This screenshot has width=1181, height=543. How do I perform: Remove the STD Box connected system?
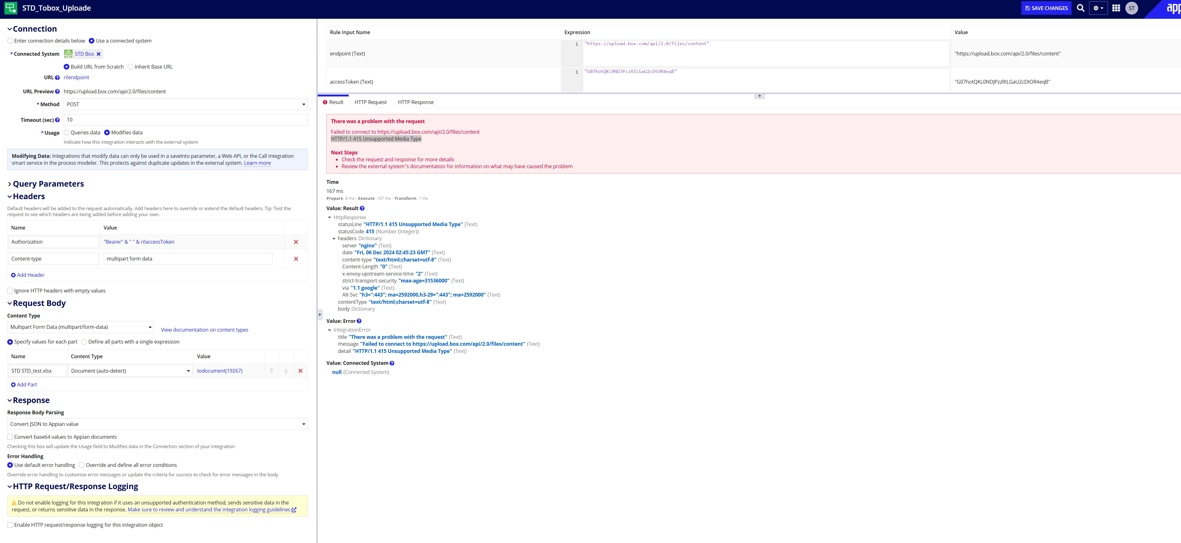pos(98,54)
